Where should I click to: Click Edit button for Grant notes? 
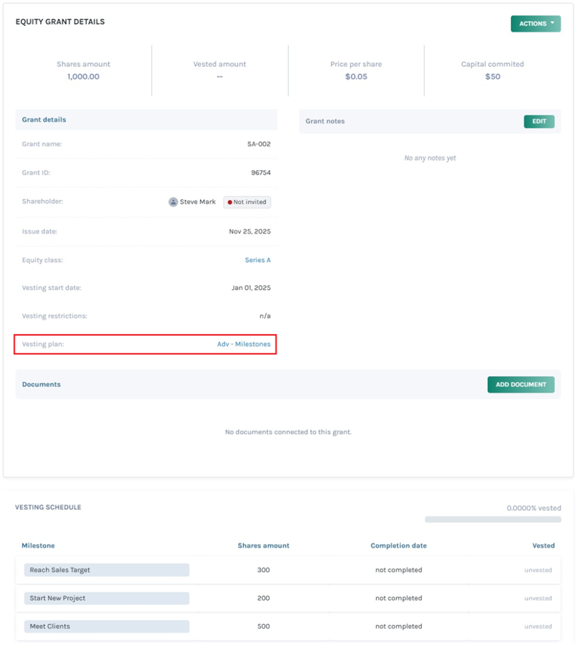point(539,122)
